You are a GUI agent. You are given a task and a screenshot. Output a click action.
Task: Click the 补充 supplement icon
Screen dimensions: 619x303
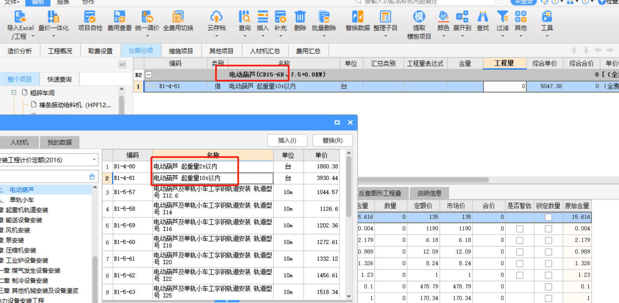pyautogui.click(x=280, y=16)
